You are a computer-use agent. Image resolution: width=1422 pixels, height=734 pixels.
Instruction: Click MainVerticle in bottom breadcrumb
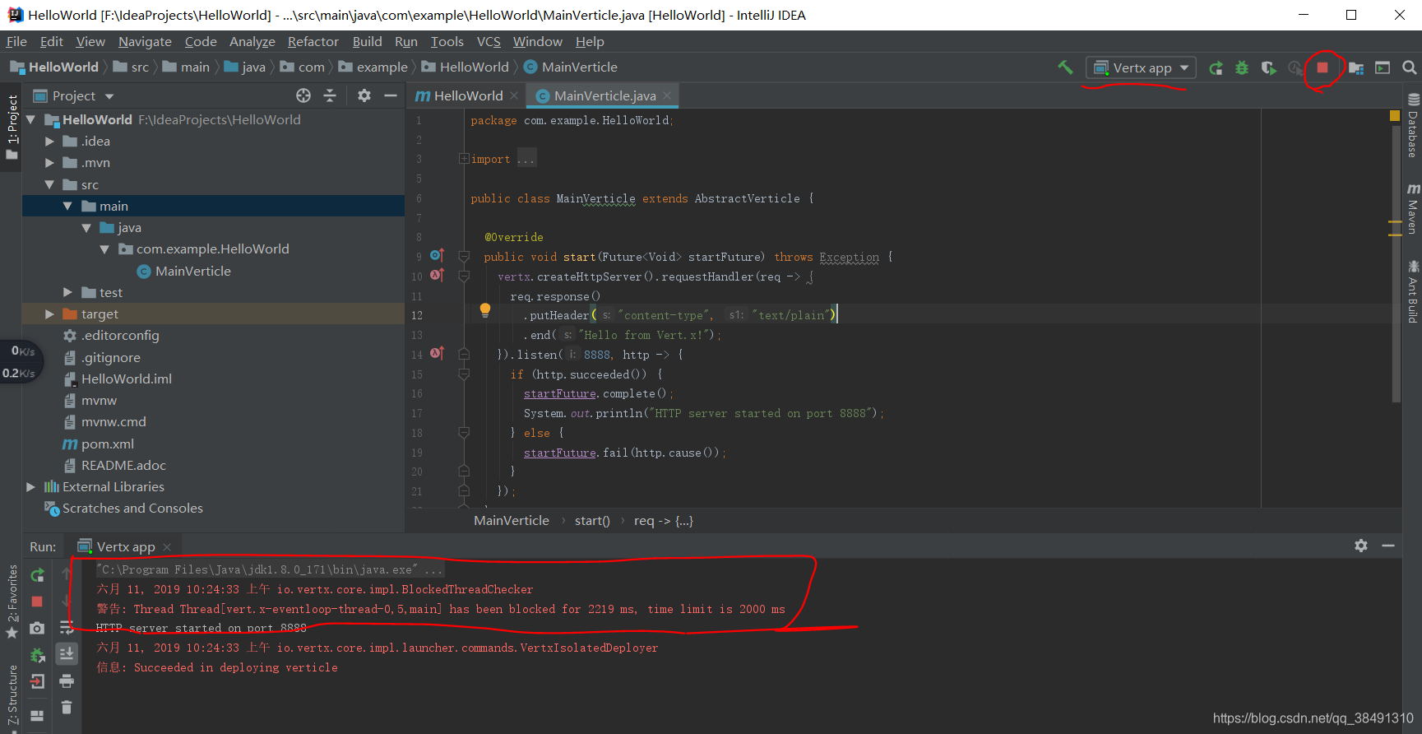pos(512,520)
